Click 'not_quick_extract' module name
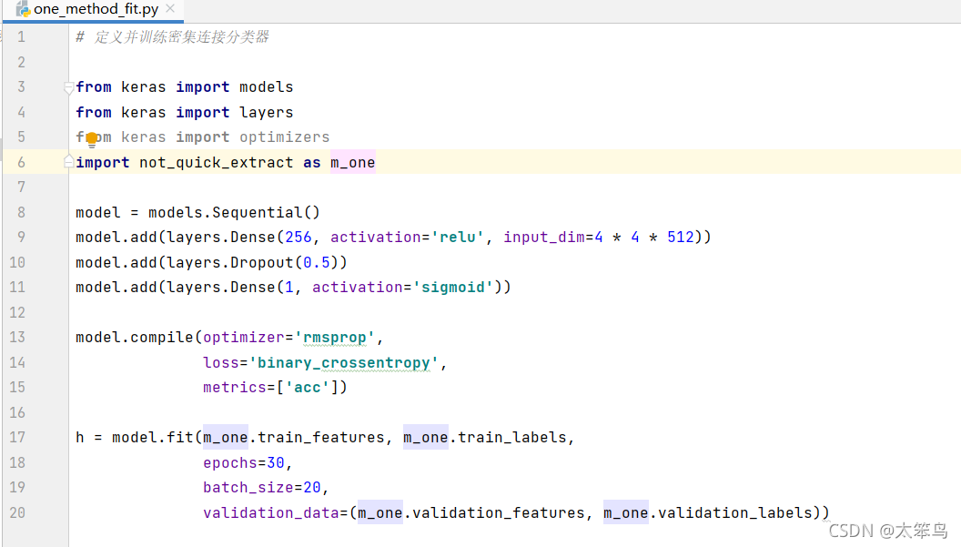This screenshot has width=961, height=547. point(217,163)
